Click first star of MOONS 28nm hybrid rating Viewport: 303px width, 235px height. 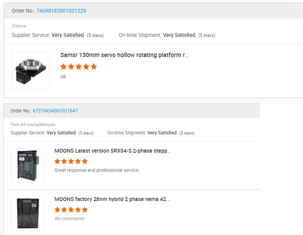(58, 209)
